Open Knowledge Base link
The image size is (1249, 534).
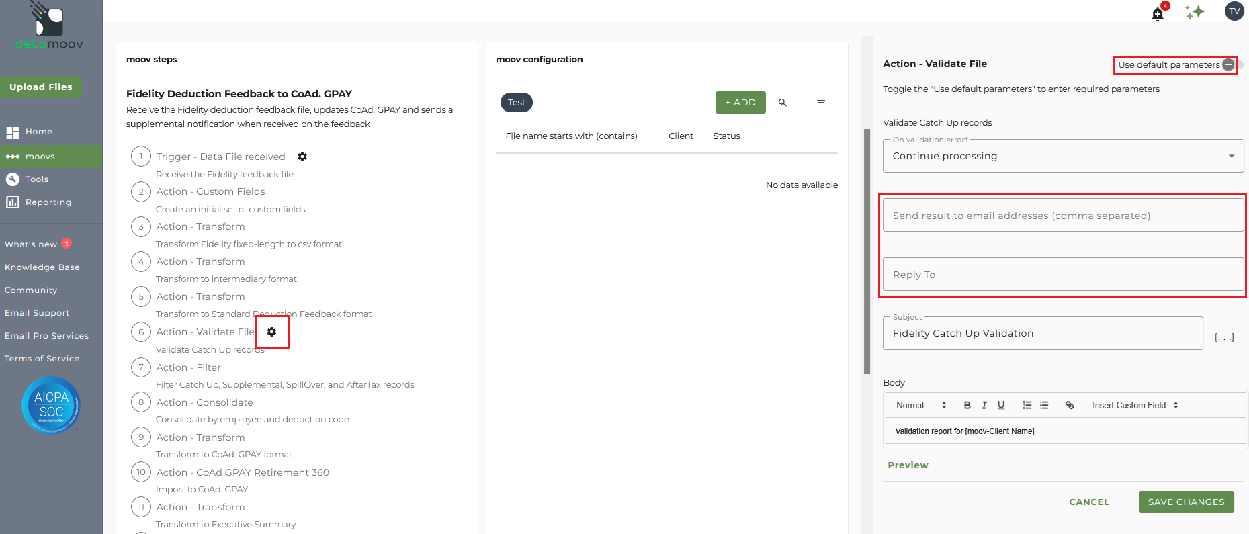42,267
